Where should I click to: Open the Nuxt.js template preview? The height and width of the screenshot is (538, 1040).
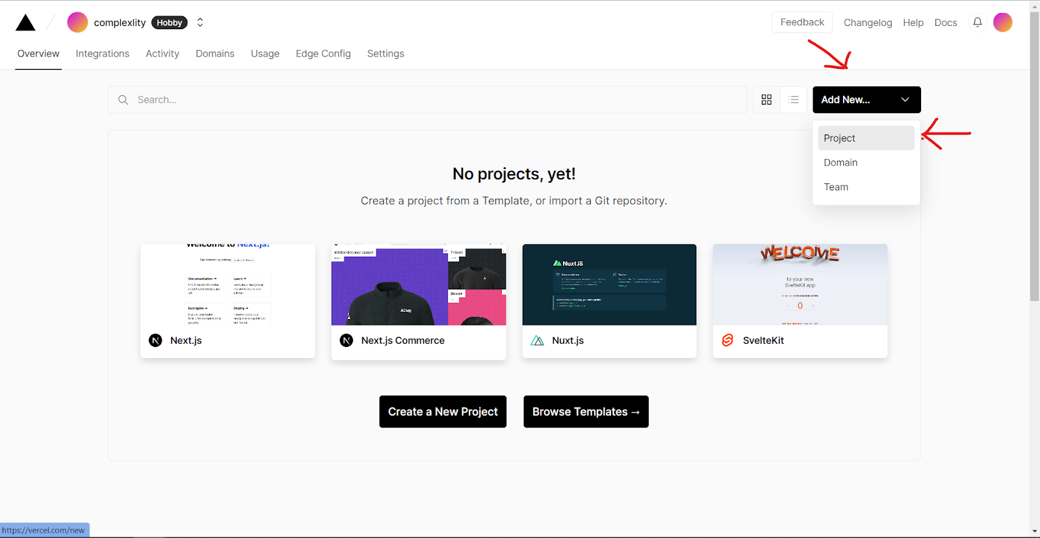(x=610, y=285)
